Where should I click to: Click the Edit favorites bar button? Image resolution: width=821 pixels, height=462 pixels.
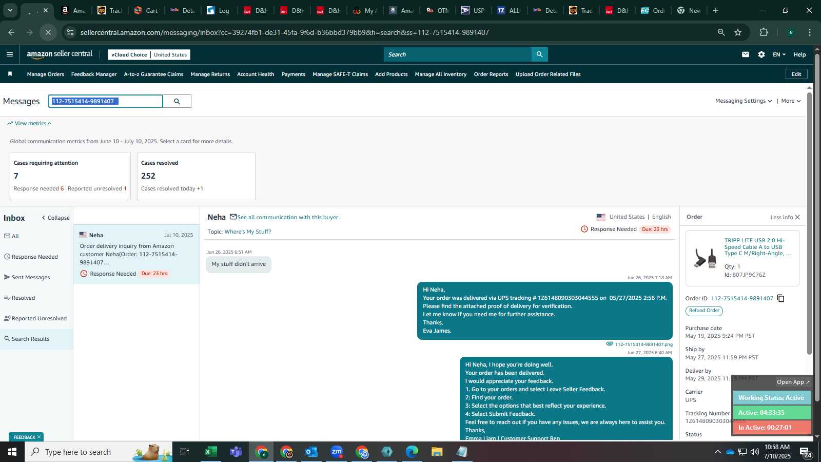[x=796, y=74]
